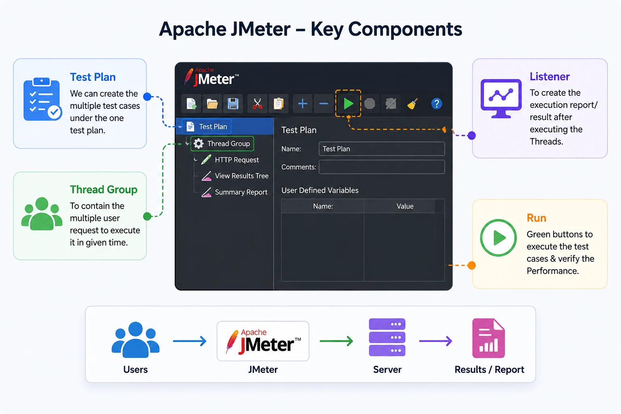Click the Shutdown toolbar icon
This screenshot has width=621, height=414.
click(x=391, y=104)
